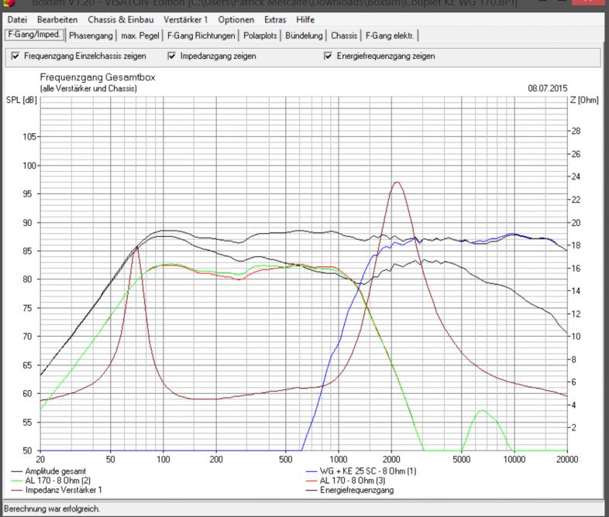Select the F-Gang/Imped. tab

coord(33,35)
